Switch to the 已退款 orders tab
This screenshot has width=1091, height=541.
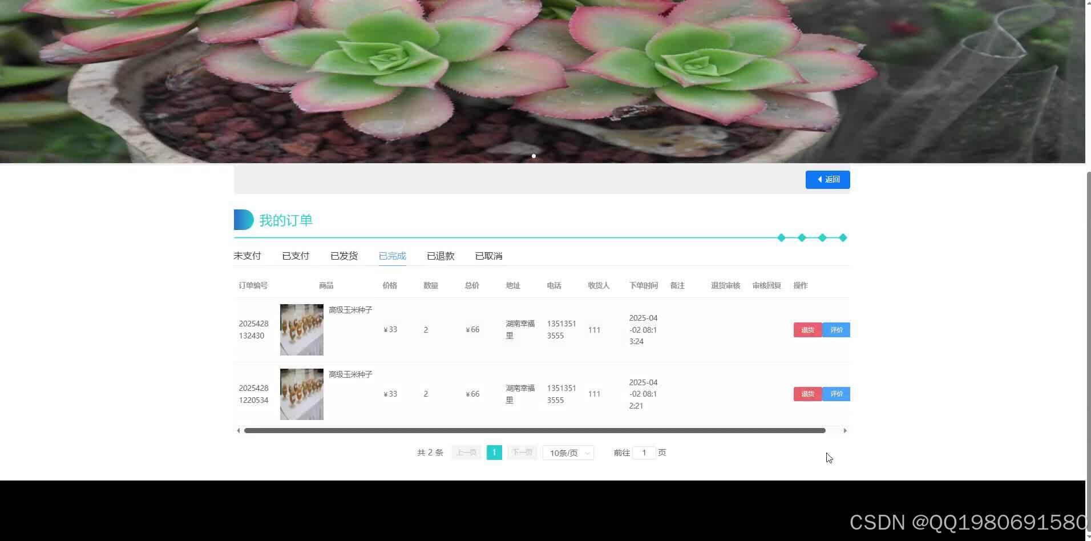(440, 256)
